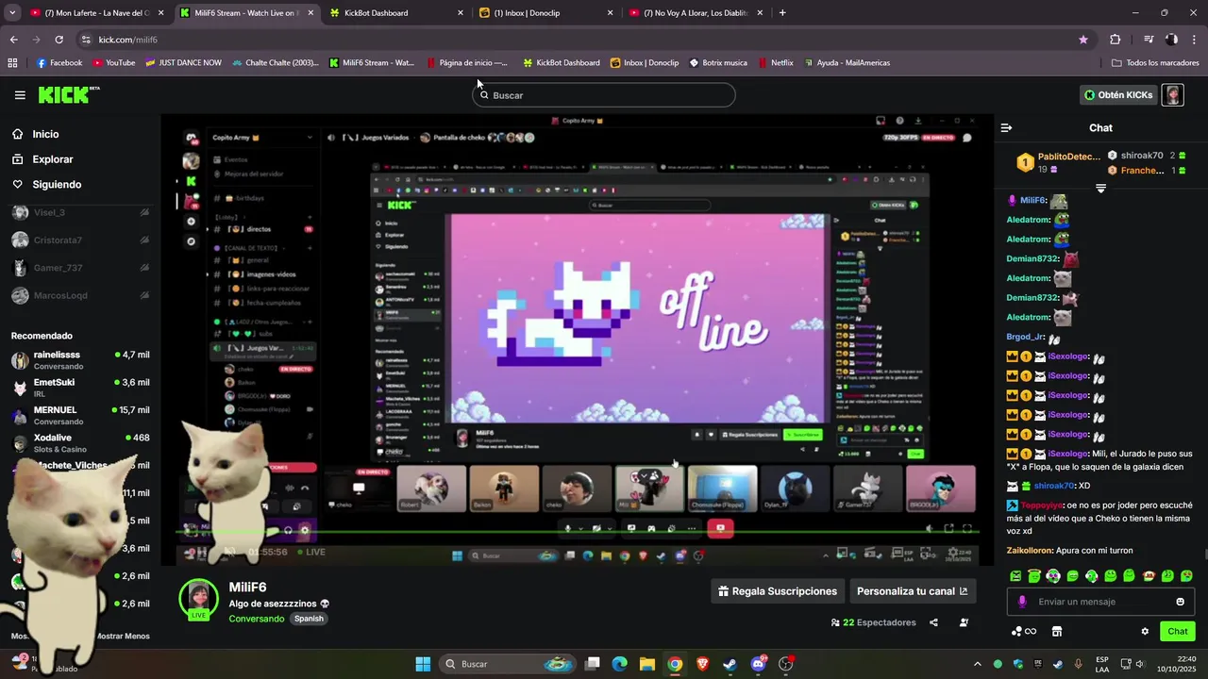Expand the chat leaderboard chevron

pos(1100,189)
